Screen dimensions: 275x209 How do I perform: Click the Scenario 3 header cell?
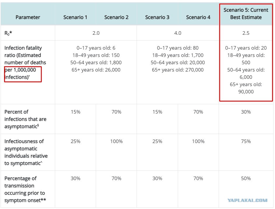tap(157, 17)
